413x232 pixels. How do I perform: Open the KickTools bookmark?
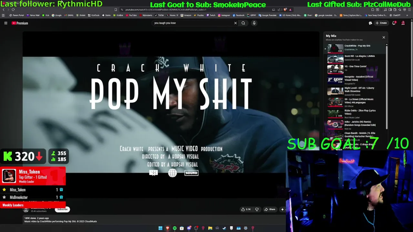click(x=94, y=15)
